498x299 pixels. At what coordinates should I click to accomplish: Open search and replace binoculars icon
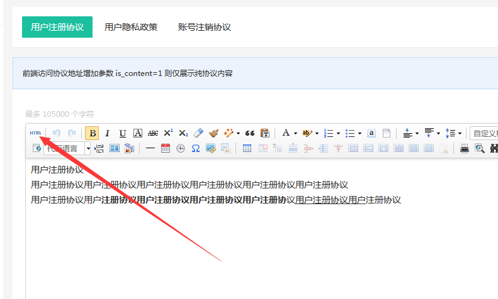494,148
